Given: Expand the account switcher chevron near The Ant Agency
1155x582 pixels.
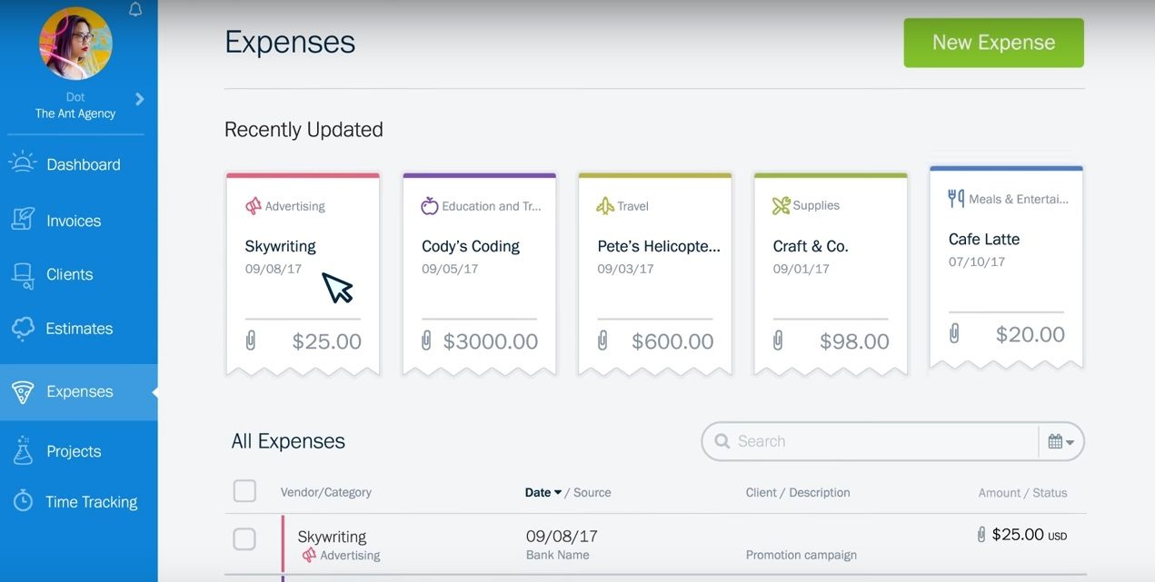Looking at the screenshot, I should 139,99.
